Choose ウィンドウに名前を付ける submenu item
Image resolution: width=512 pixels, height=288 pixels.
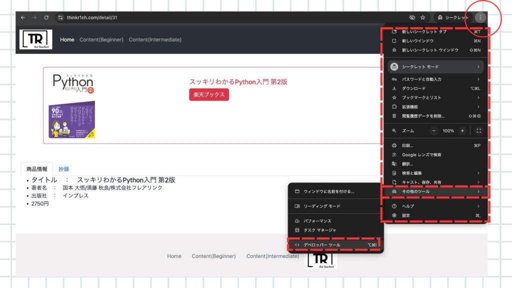(x=335, y=191)
